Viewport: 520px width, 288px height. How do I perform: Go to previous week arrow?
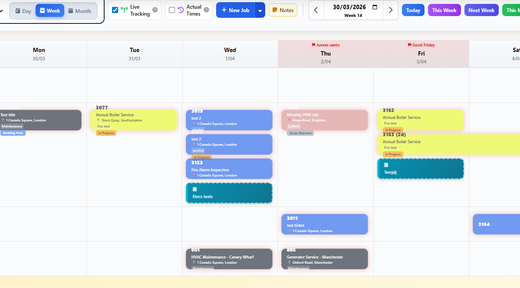click(x=316, y=10)
